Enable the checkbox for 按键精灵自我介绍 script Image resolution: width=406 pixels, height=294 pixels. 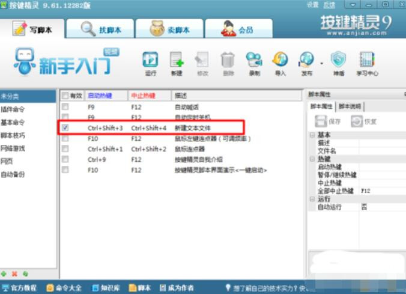click(x=65, y=160)
